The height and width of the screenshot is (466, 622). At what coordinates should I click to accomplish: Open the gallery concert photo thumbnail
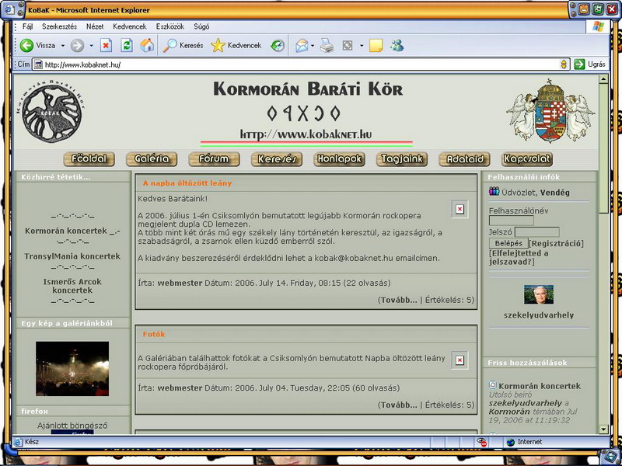click(72, 369)
